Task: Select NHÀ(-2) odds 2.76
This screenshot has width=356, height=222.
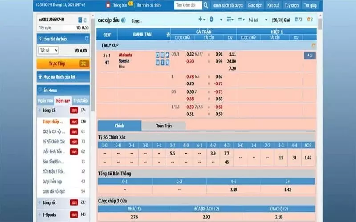Action: tap(134, 217)
